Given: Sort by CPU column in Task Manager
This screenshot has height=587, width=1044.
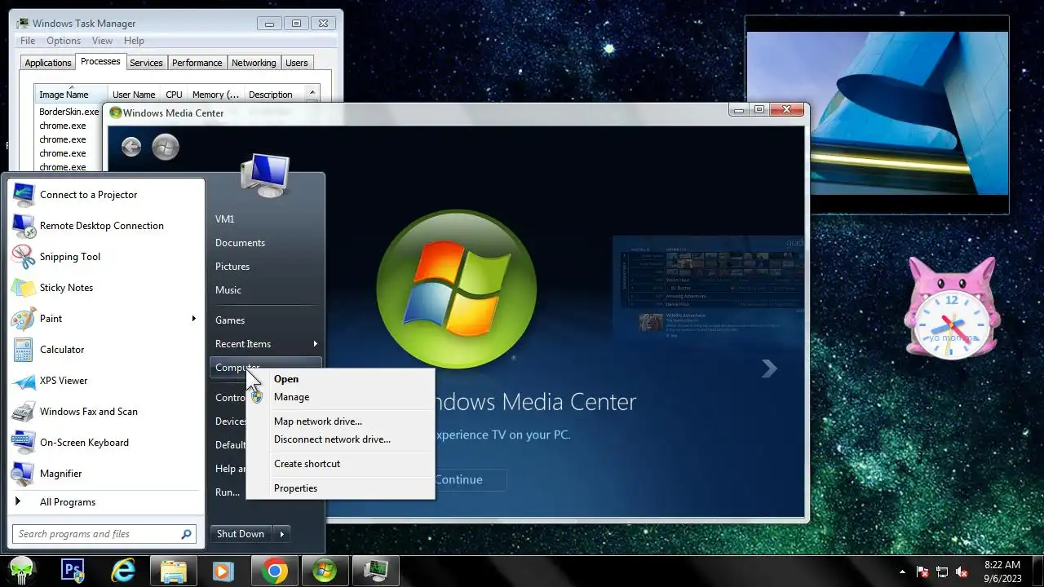Looking at the screenshot, I should (174, 94).
